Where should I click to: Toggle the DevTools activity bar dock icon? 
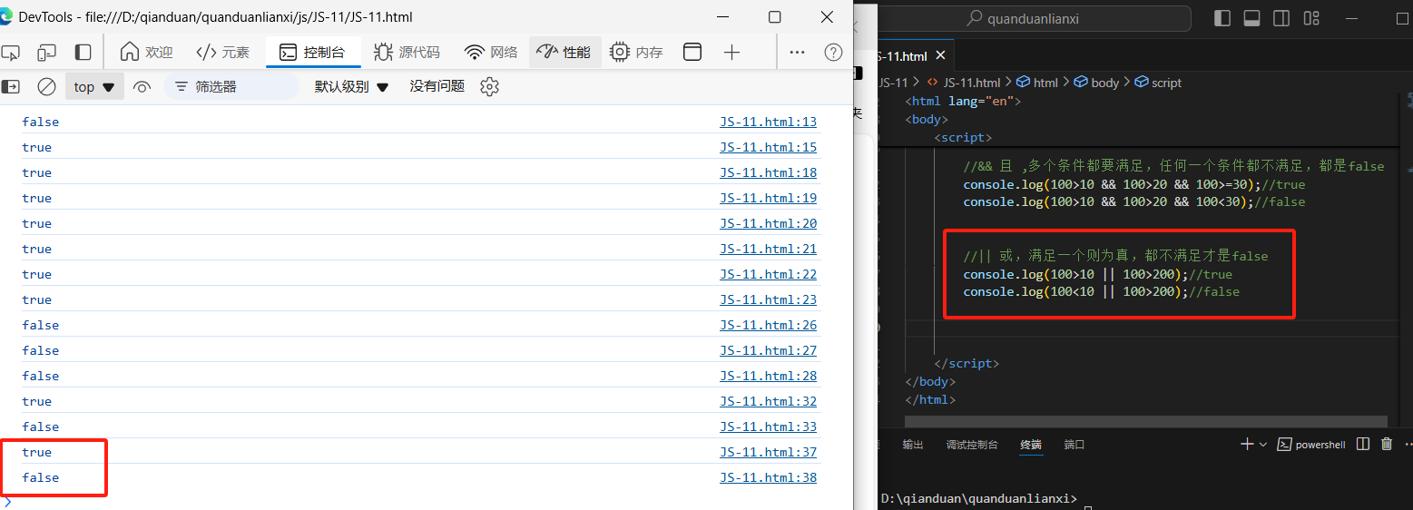click(83, 52)
